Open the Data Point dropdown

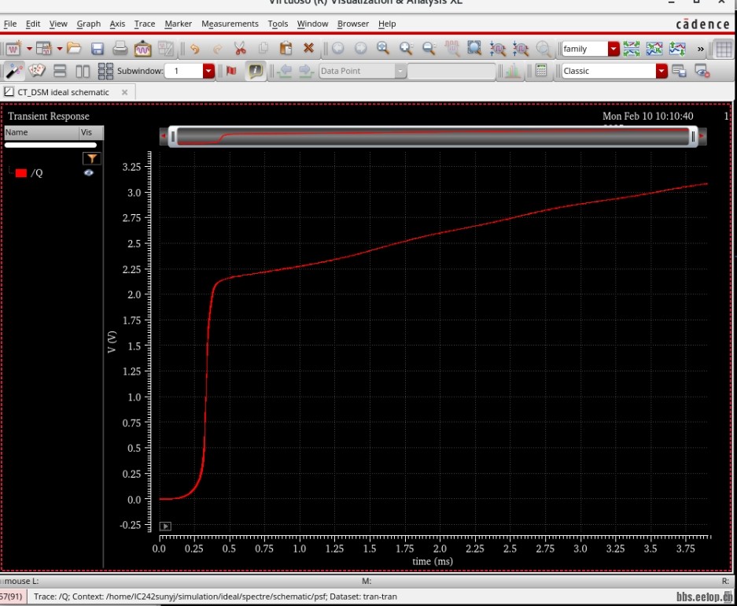[400, 71]
